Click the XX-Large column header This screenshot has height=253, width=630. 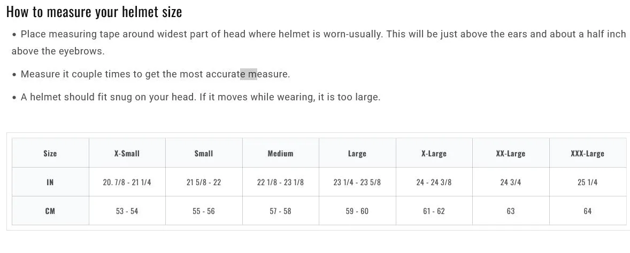[x=511, y=153]
